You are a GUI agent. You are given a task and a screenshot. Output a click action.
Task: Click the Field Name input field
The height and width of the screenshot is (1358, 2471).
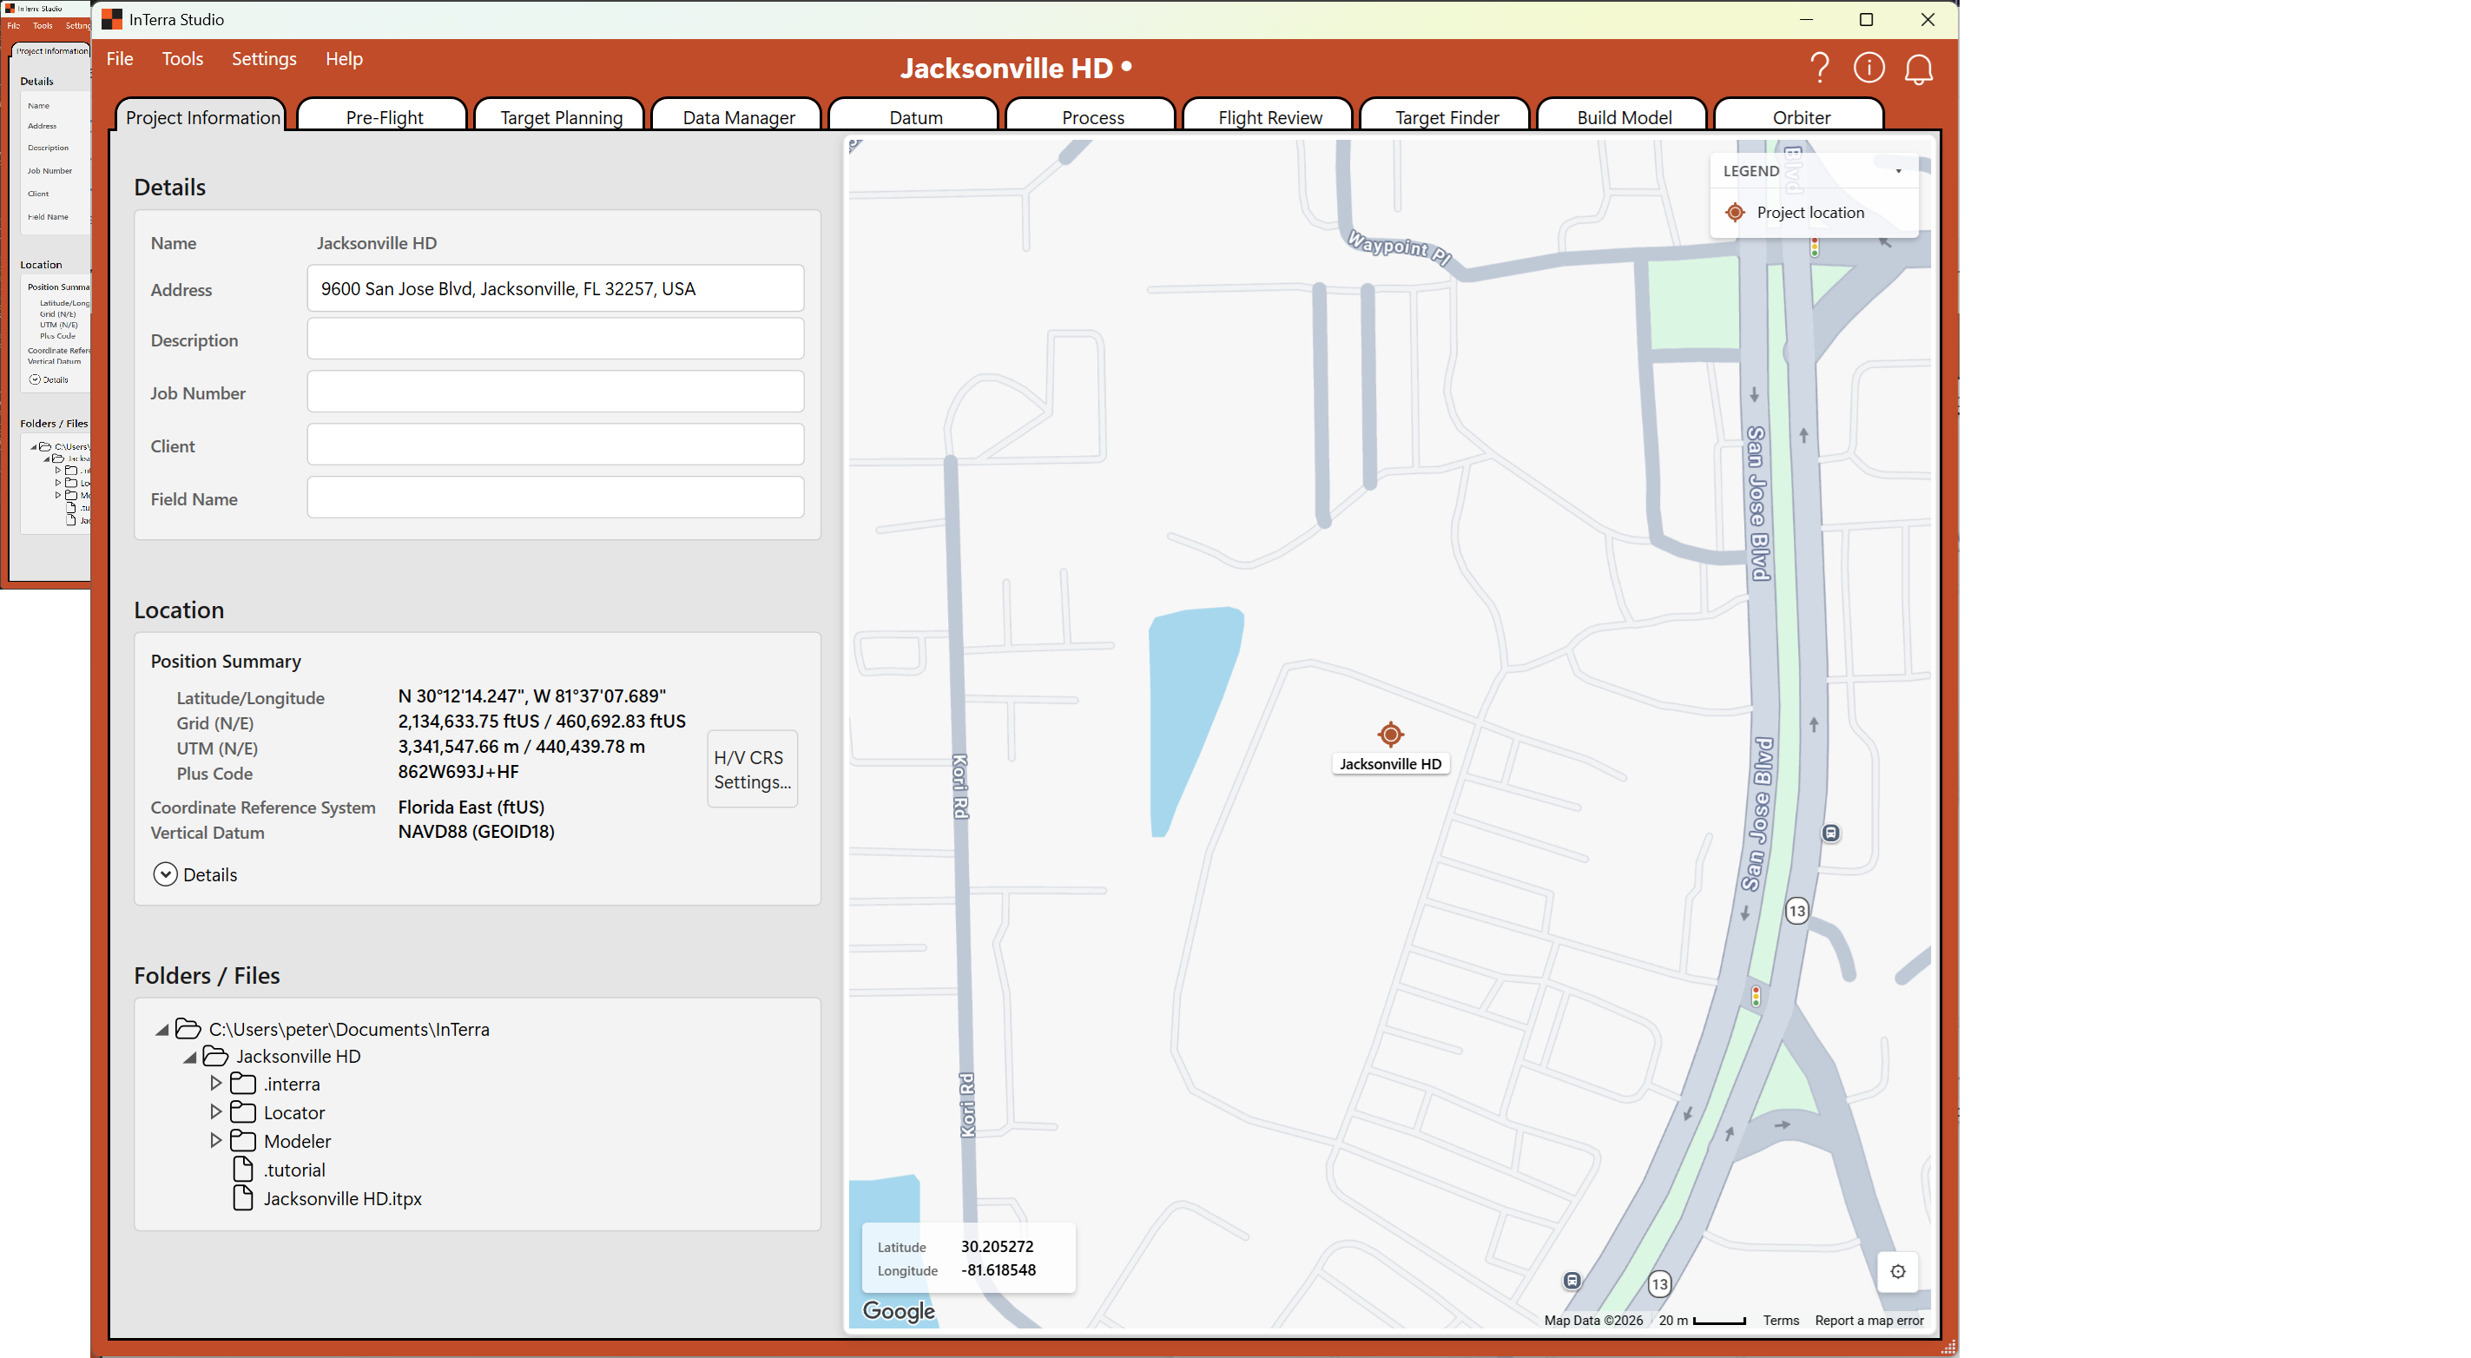556,498
